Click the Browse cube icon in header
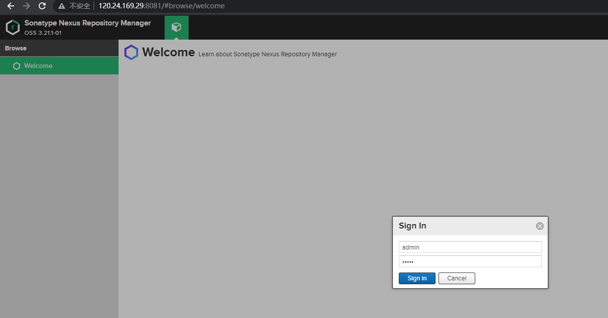The width and height of the screenshot is (608, 318). pyautogui.click(x=176, y=27)
